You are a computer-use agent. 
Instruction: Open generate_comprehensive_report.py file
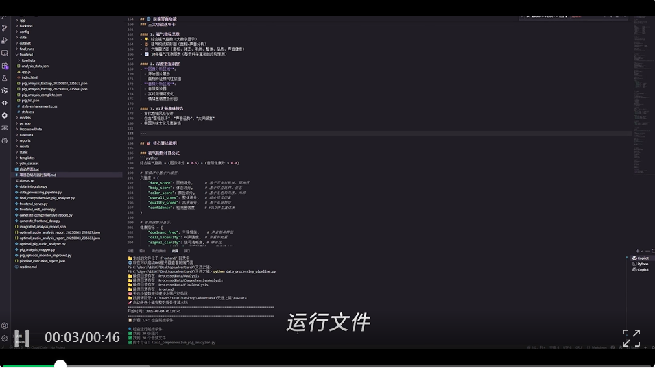tap(46, 215)
